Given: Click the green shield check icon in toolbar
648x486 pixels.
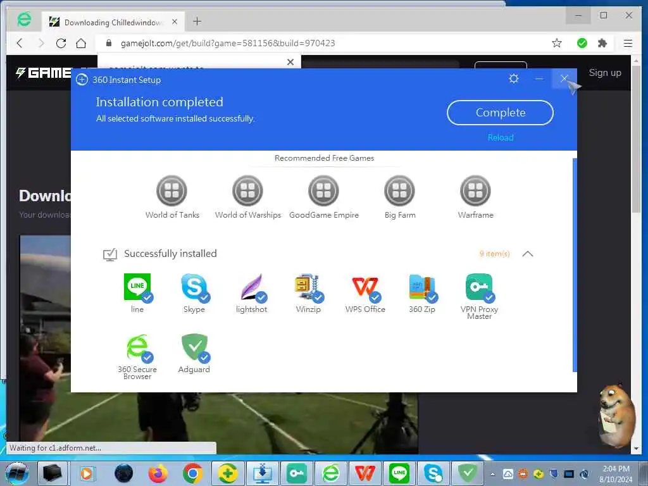Looking at the screenshot, I should click(582, 43).
